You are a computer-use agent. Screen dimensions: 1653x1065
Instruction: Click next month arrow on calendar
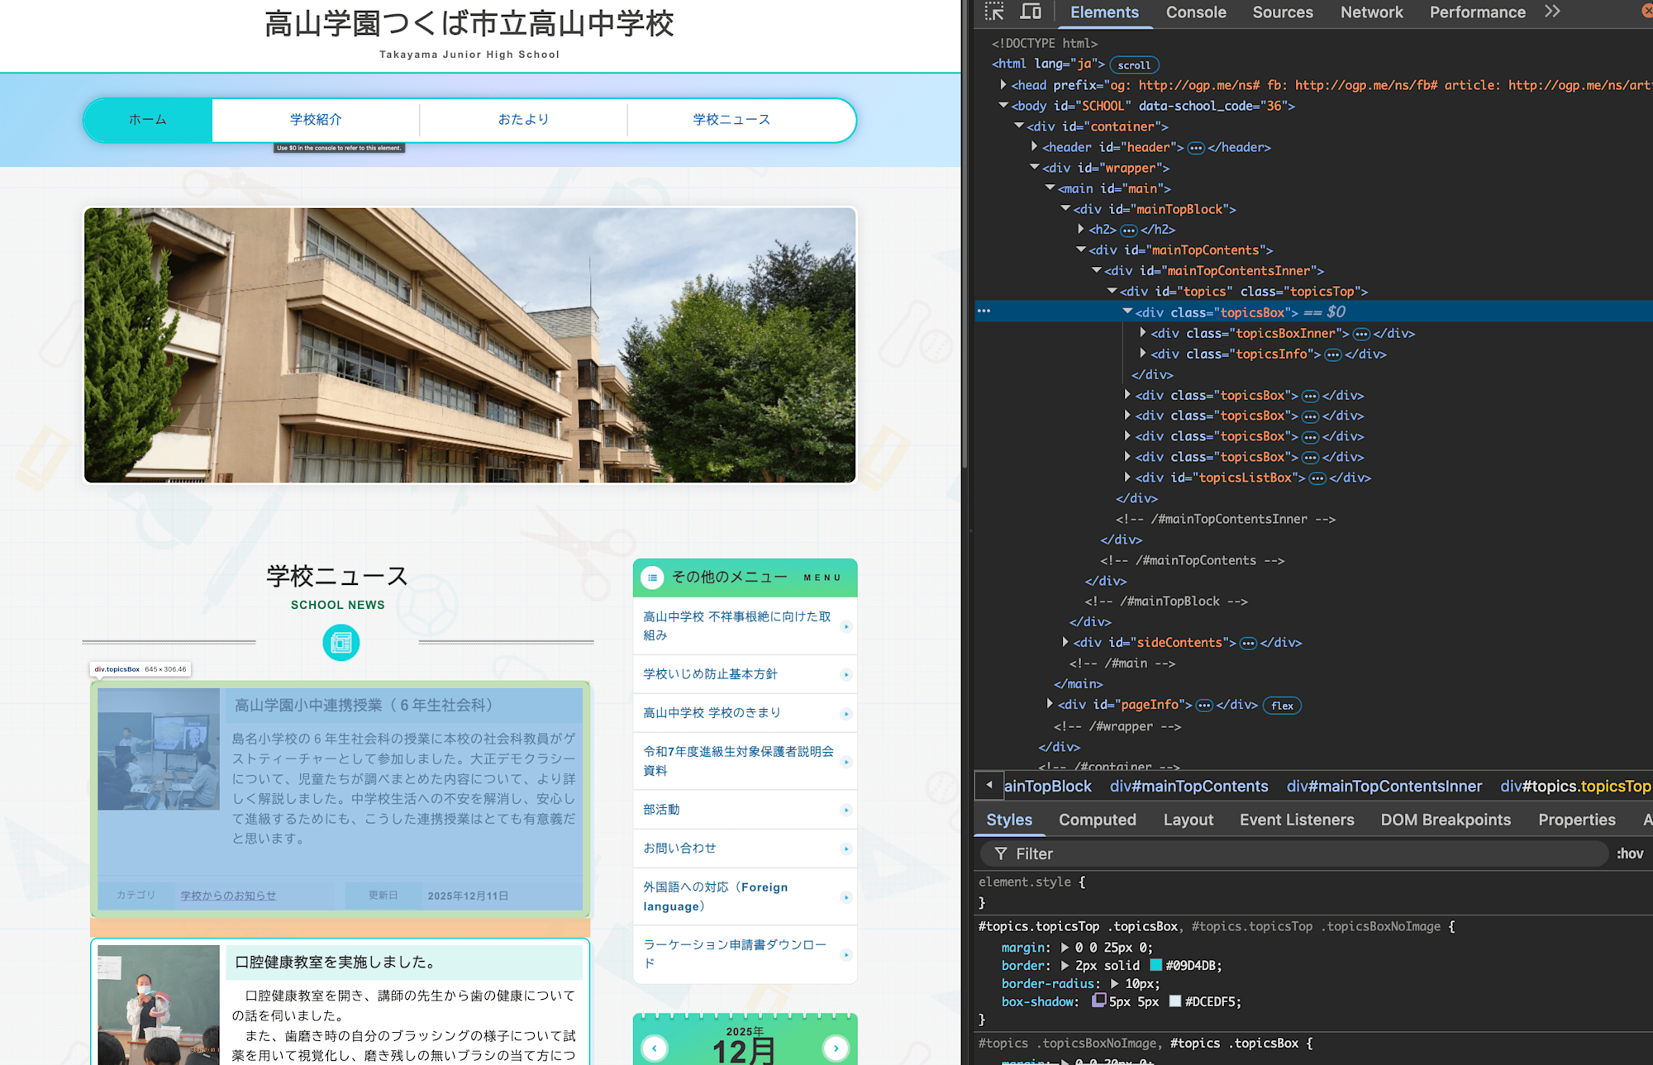point(836,1048)
